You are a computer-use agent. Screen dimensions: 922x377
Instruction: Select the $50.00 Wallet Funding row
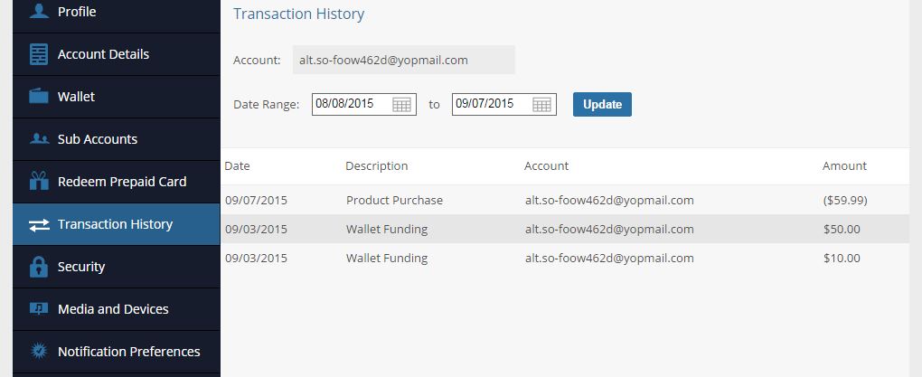[565, 229]
